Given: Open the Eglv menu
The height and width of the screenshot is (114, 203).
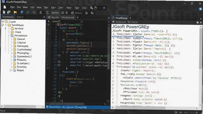Looking at the screenshot, I should (x=12, y=7).
